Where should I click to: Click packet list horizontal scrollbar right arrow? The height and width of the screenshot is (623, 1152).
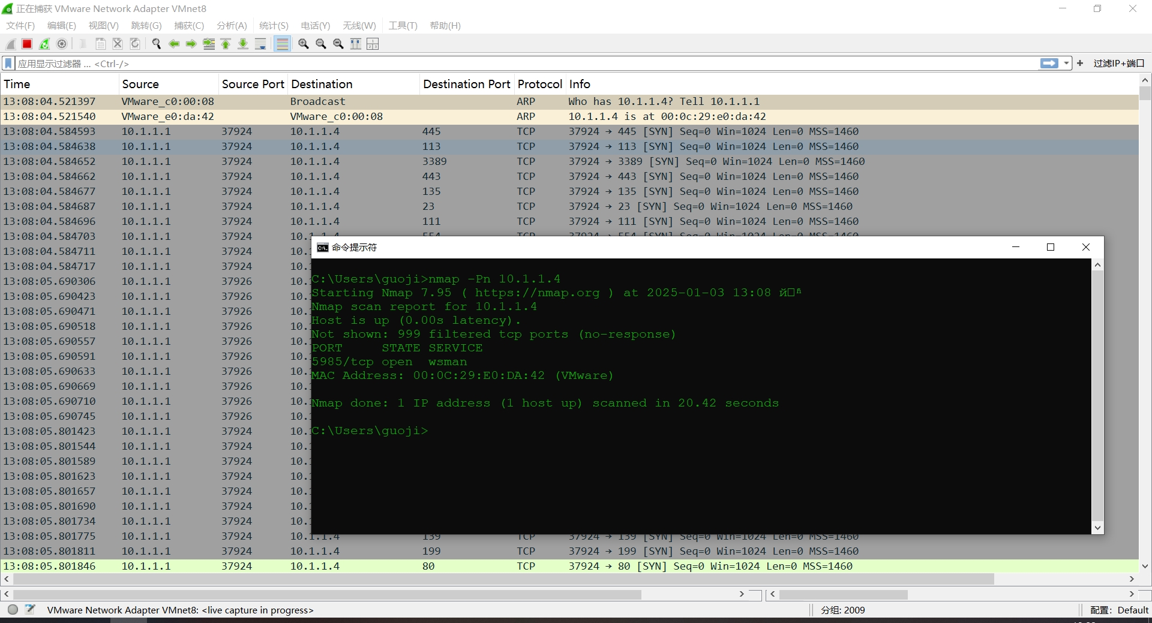[1132, 579]
